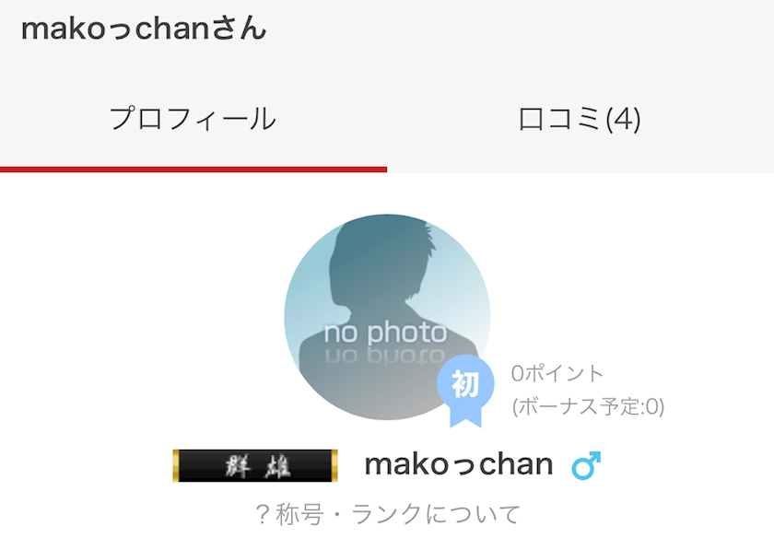Image resolution: width=774 pixels, height=538 pixels.
Task: Open the no photo profile picture
Action: [x=387, y=317]
